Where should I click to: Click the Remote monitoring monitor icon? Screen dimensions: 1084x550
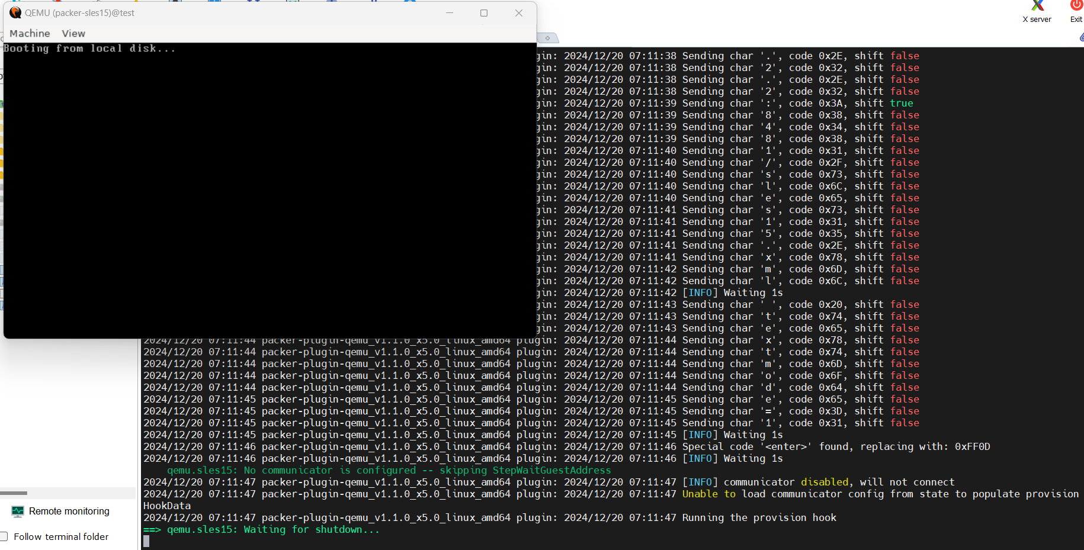(x=18, y=512)
